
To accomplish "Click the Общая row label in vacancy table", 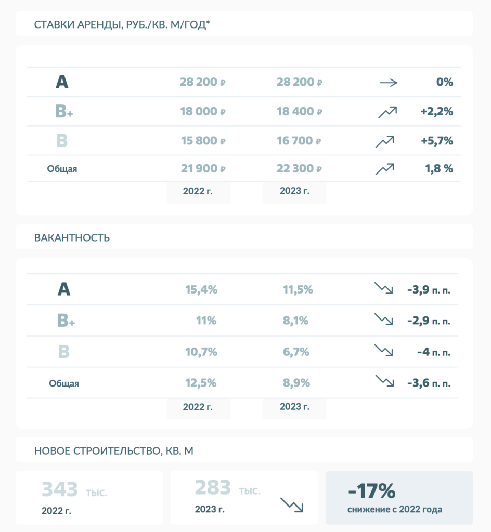I will (64, 383).
